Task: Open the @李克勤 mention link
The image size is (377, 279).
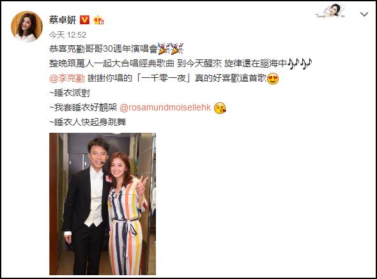Action: [x=67, y=79]
